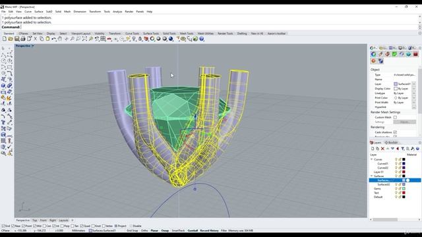Image resolution: width=422 pixels, height=237 pixels.
Task: Toggle Record History in the status bar
Action: point(209,230)
